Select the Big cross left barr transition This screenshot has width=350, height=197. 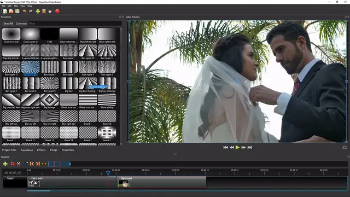(11, 101)
